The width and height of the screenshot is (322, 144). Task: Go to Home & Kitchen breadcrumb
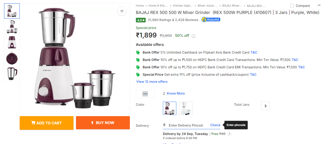(158, 6)
